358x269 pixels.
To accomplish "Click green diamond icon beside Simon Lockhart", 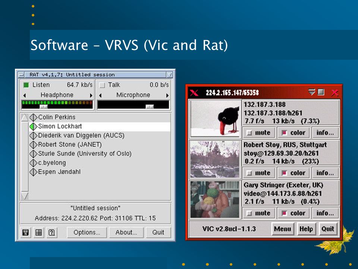I will (33, 127).
